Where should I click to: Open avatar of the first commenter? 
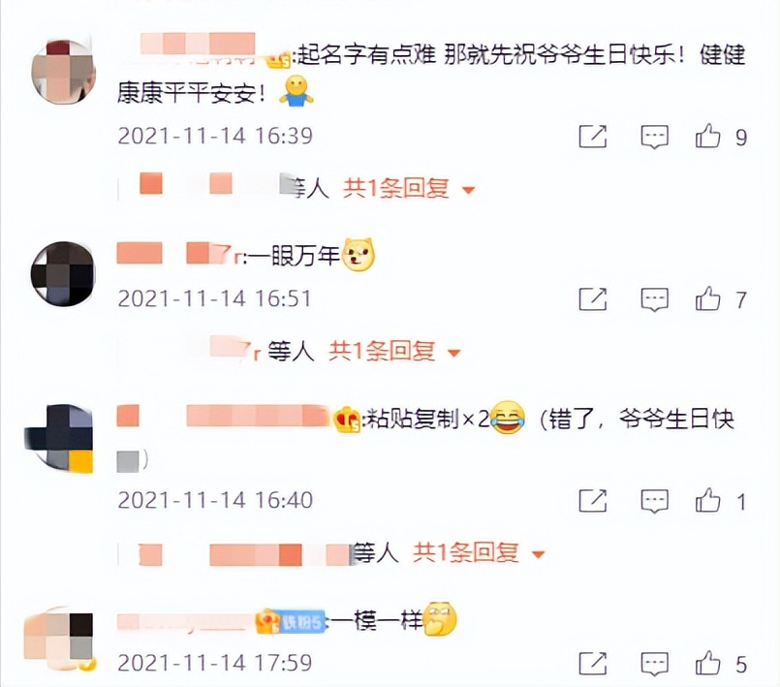click(63, 72)
